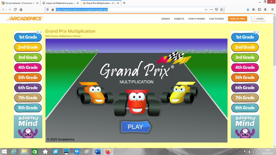Click the Sign Up Free button
This screenshot has width=276, height=155.
[x=237, y=19]
